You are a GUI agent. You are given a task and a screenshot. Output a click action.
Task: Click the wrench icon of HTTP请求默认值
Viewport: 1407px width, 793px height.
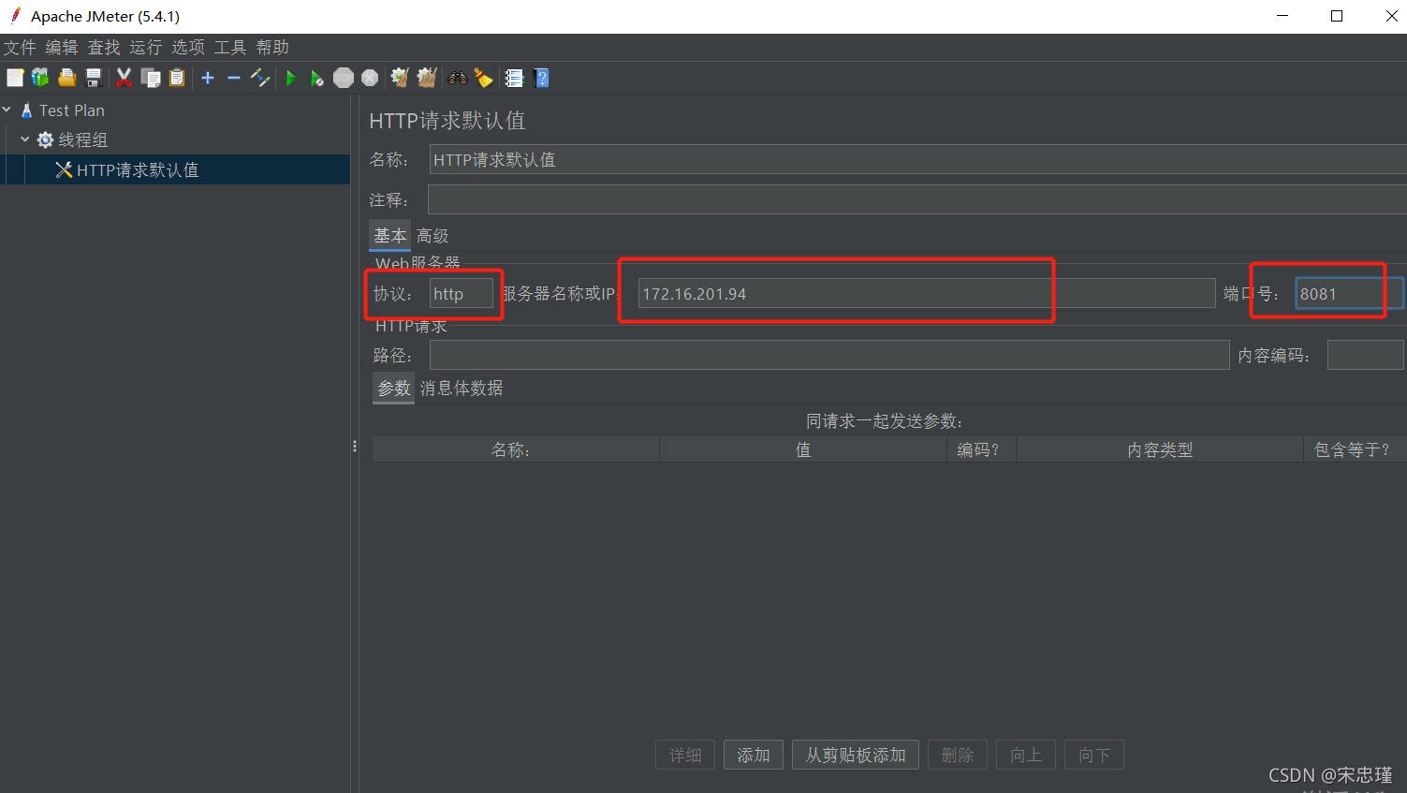pyautogui.click(x=64, y=169)
